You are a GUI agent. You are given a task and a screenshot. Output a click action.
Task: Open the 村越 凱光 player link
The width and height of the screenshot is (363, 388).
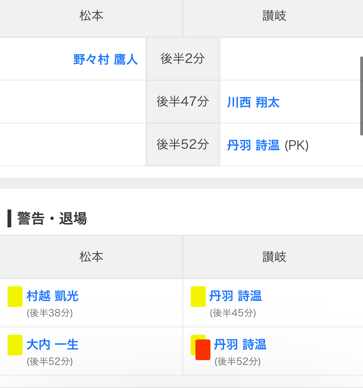click(53, 296)
